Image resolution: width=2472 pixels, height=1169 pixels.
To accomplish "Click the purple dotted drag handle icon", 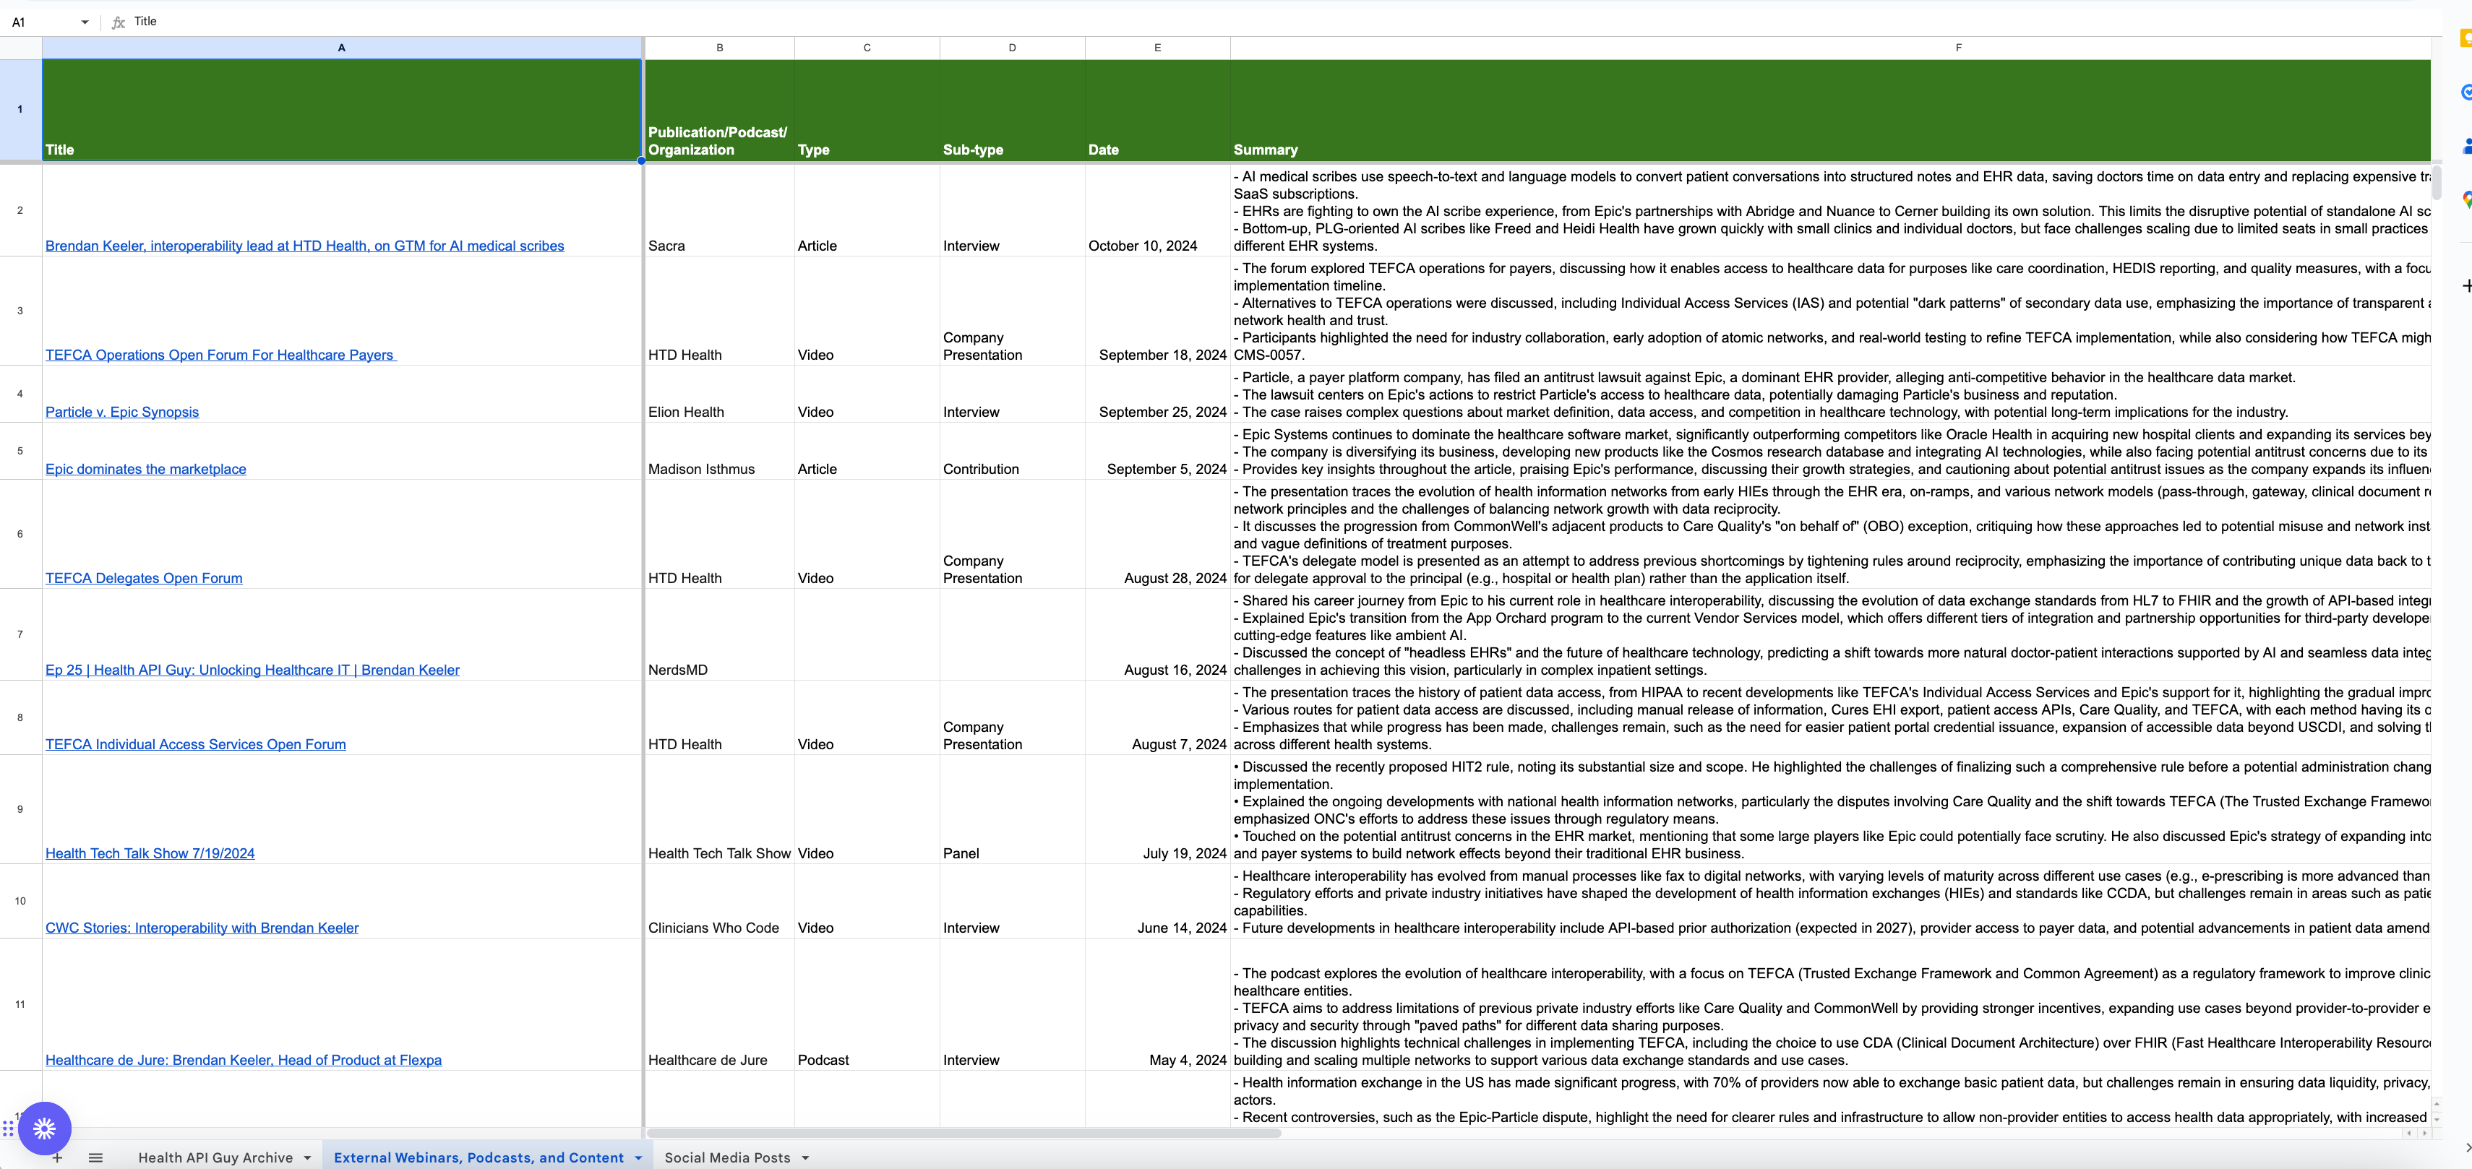I will click(8, 1129).
